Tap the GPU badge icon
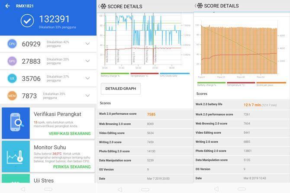The width and height of the screenshot is (290, 193). point(12,61)
